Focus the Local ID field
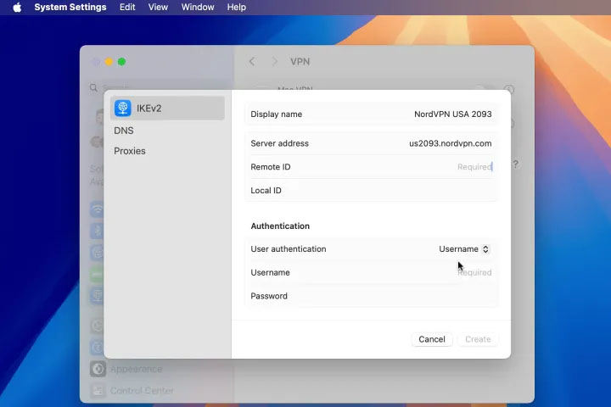The width and height of the screenshot is (611, 407). pos(371,191)
